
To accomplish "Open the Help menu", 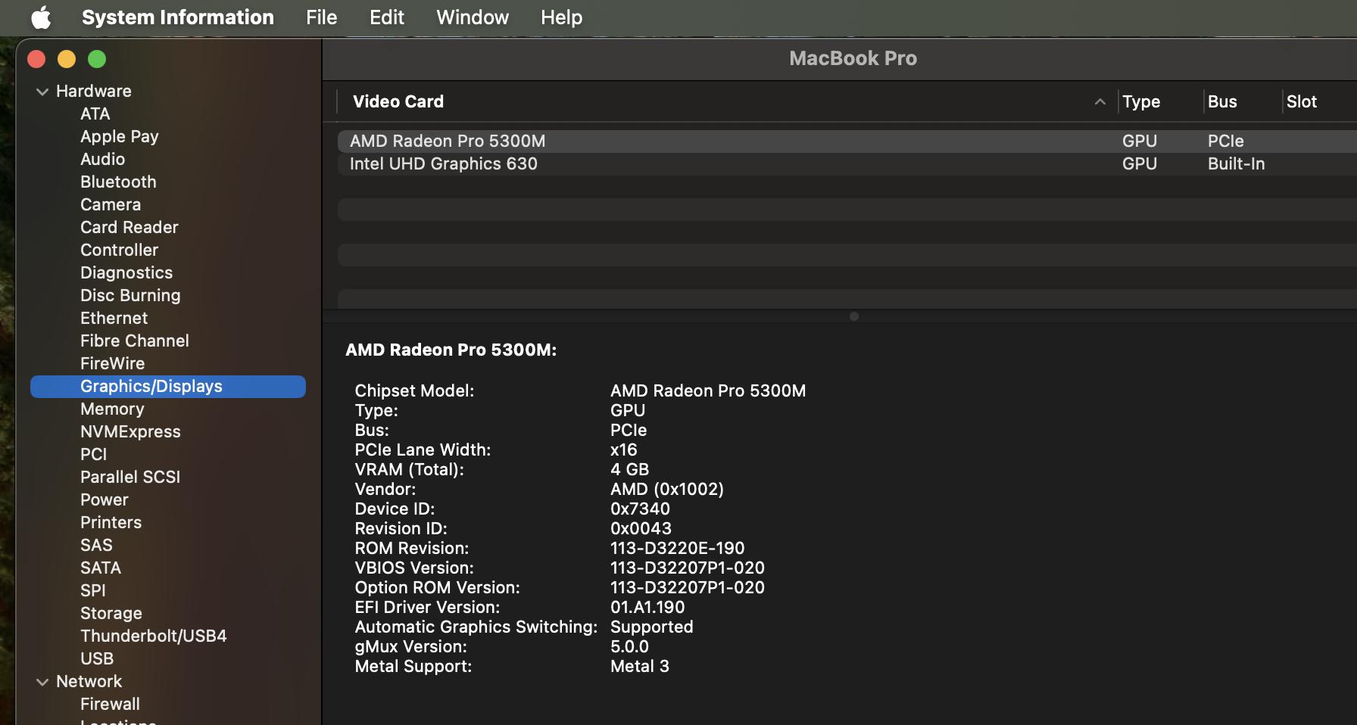I will click(x=561, y=17).
